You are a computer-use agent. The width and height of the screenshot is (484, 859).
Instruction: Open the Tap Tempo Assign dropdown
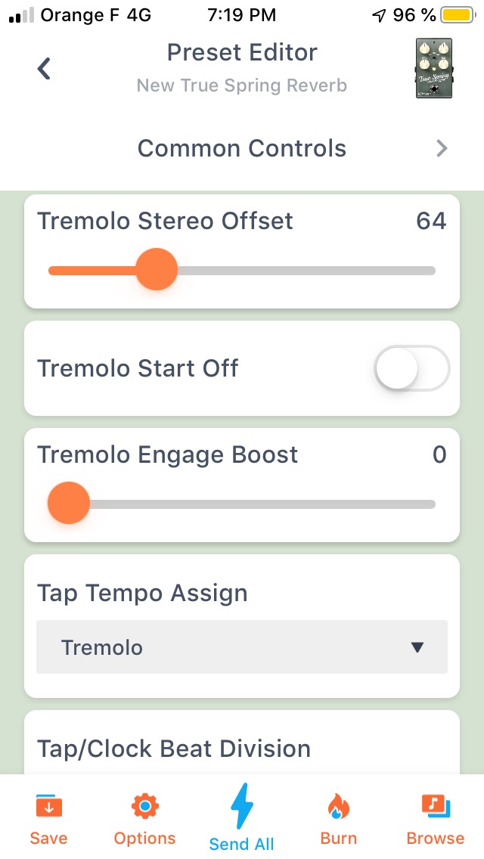click(x=241, y=647)
